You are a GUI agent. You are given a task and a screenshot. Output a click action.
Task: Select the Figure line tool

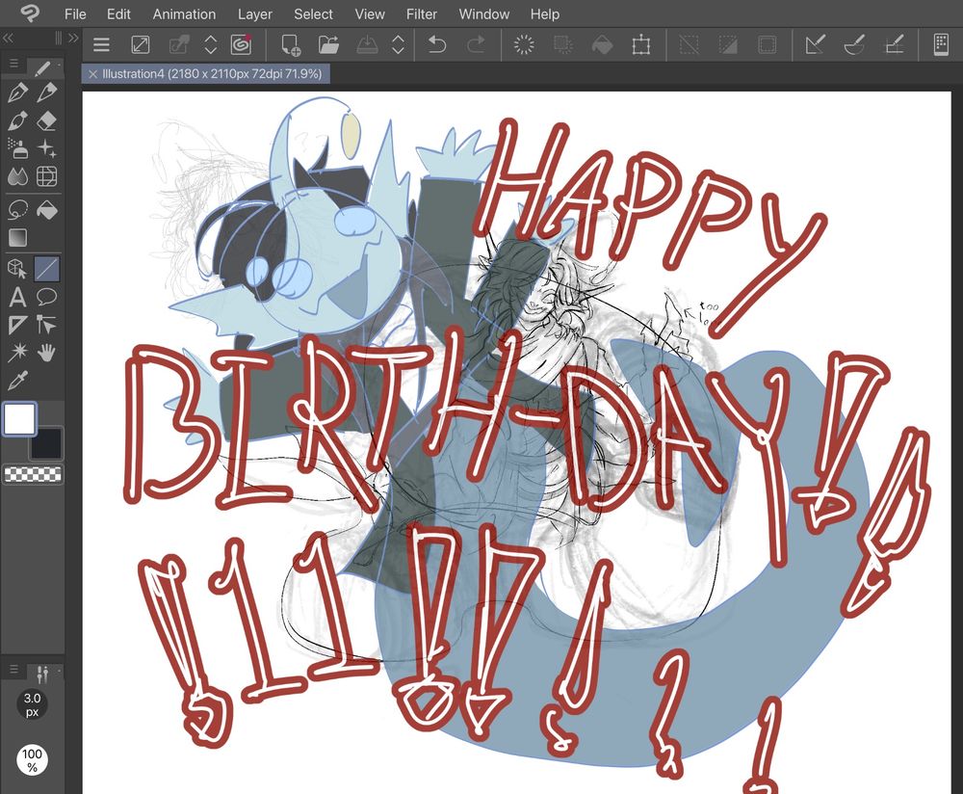(46, 269)
